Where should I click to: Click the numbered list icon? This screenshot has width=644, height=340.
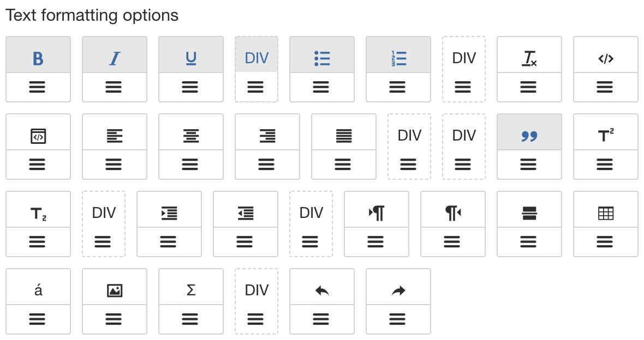pos(398,58)
